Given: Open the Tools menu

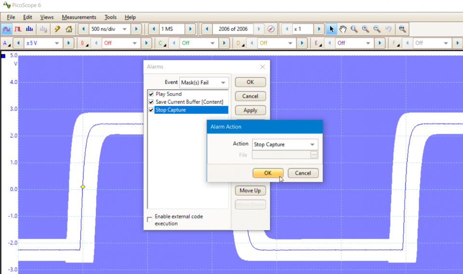Looking at the screenshot, I should click(x=110, y=17).
